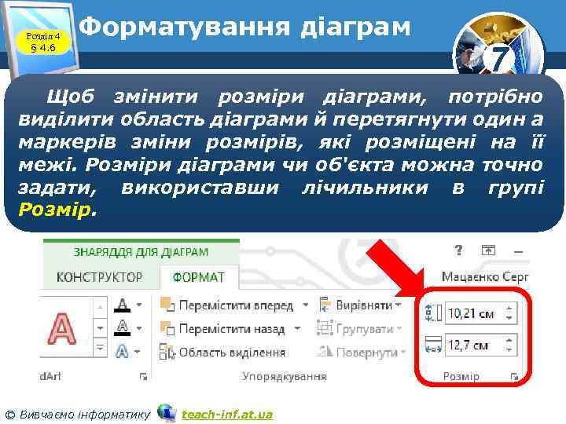The image size is (566, 424).
Task: Expand text effects dropdown arrow
Action: click(138, 351)
